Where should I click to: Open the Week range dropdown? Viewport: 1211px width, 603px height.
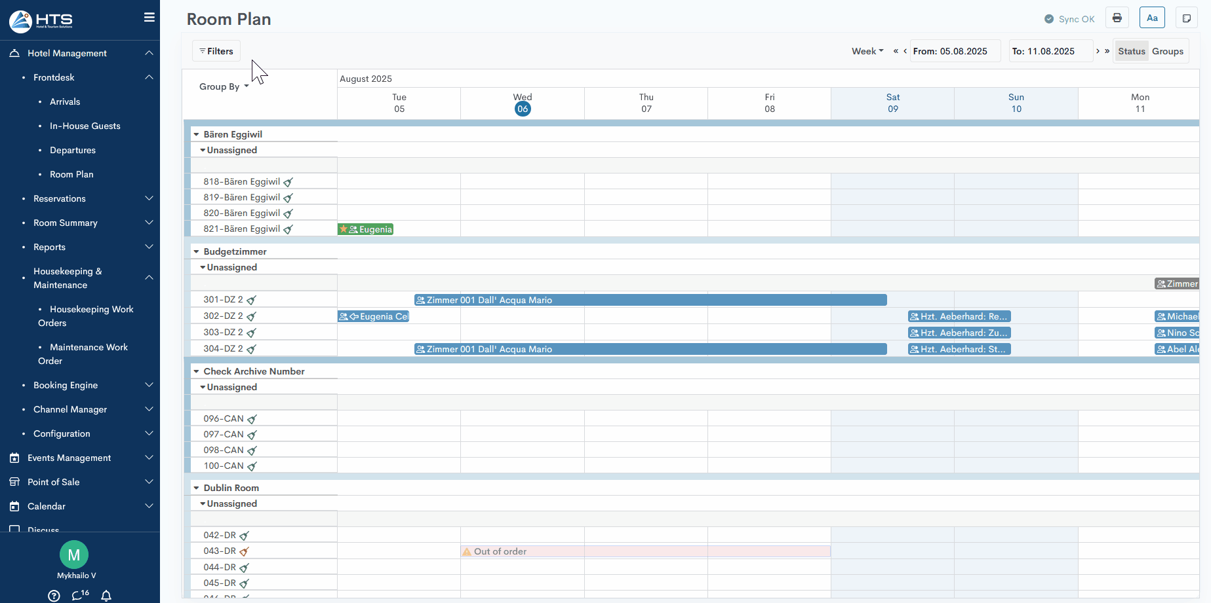click(x=867, y=51)
